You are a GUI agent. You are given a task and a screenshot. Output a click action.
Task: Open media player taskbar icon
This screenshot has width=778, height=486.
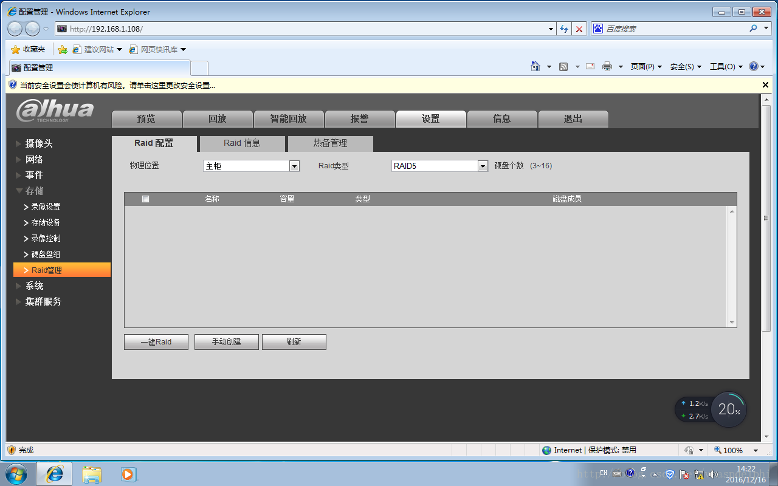pos(128,474)
